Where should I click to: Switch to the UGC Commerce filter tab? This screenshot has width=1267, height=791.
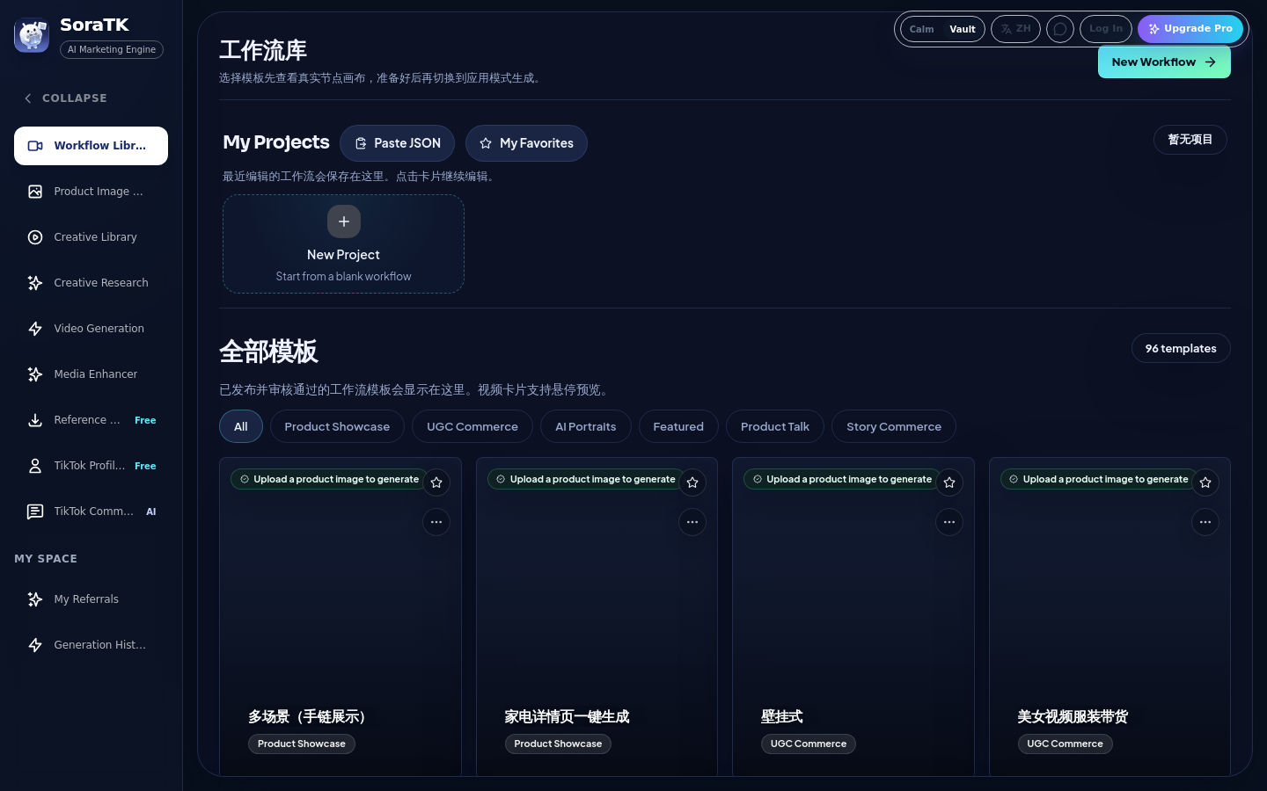click(x=472, y=426)
